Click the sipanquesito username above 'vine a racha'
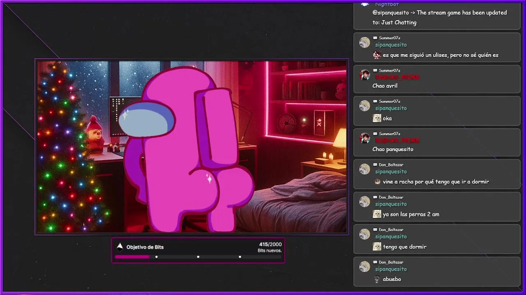The width and height of the screenshot is (526, 295). click(x=391, y=172)
